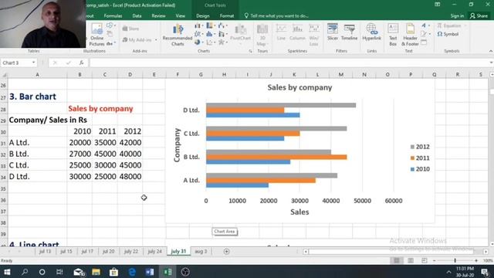The width and height of the screenshot is (494, 278).
Task: Click the zoom out minus button
Action: 434,261
